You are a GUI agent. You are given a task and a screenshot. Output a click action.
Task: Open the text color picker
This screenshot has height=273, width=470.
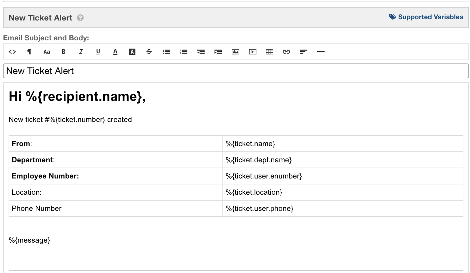[115, 52]
